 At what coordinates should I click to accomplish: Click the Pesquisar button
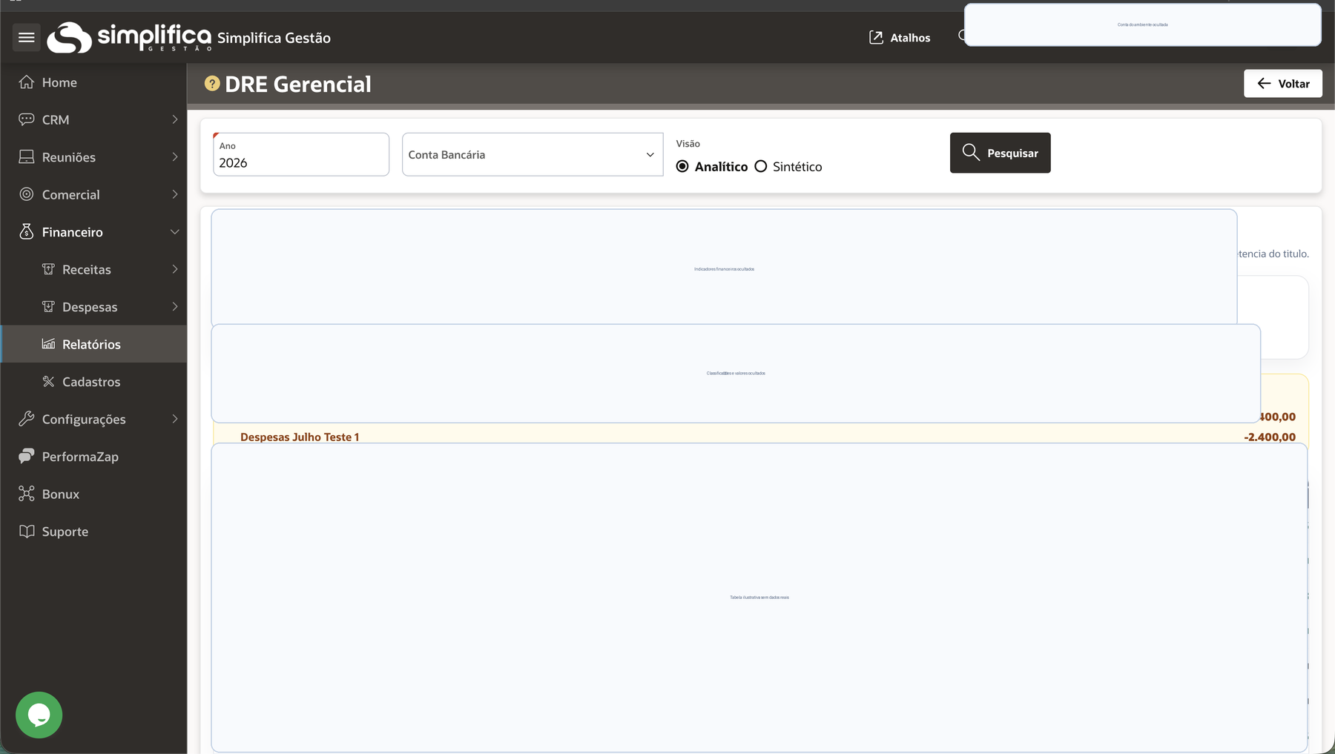click(1000, 153)
